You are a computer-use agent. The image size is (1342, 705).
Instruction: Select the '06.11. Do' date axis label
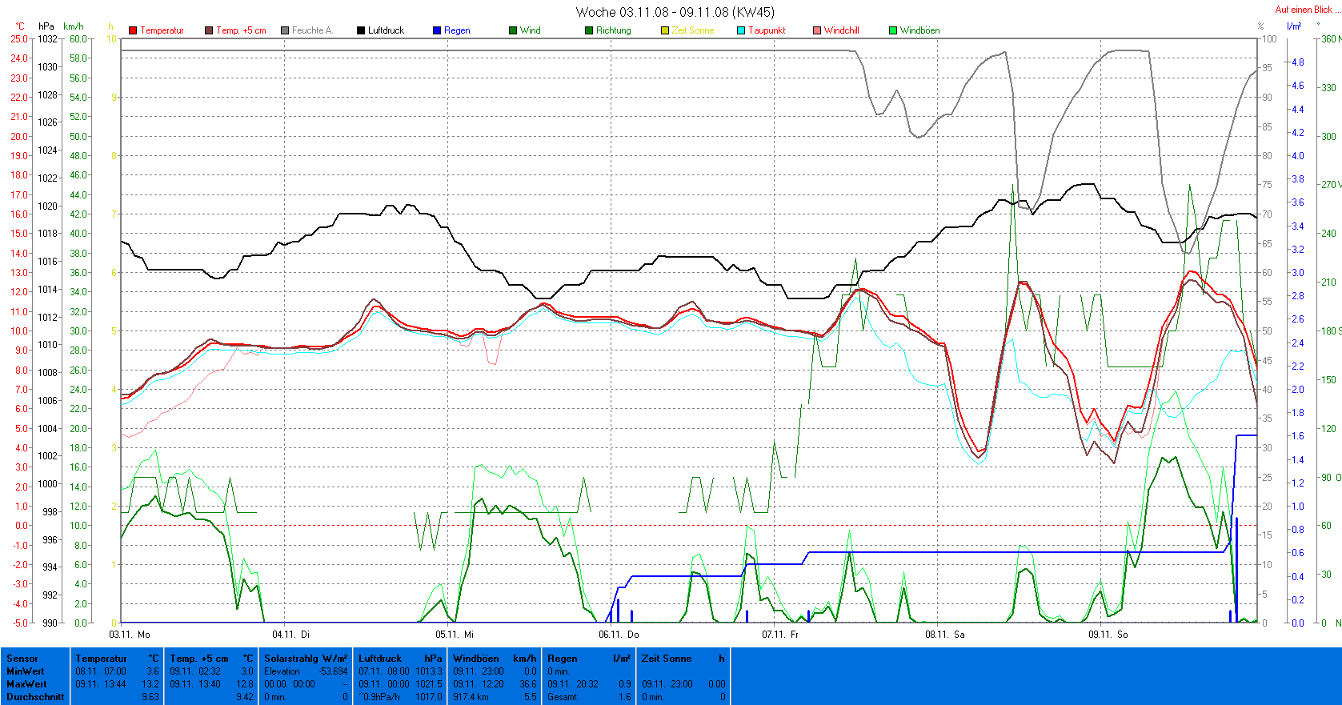tap(619, 635)
